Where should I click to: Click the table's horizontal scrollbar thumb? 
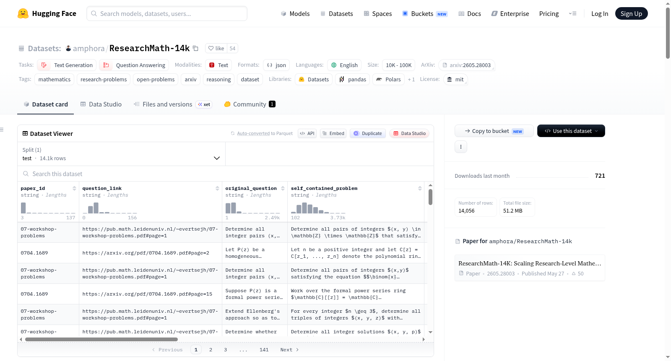pyautogui.click(x=101, y=339)
